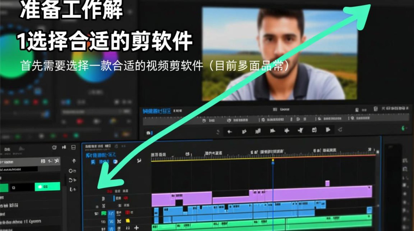414x231 pixels.
Task: Click the grid icon in left panel's gray header row
Action: (43, 161)
